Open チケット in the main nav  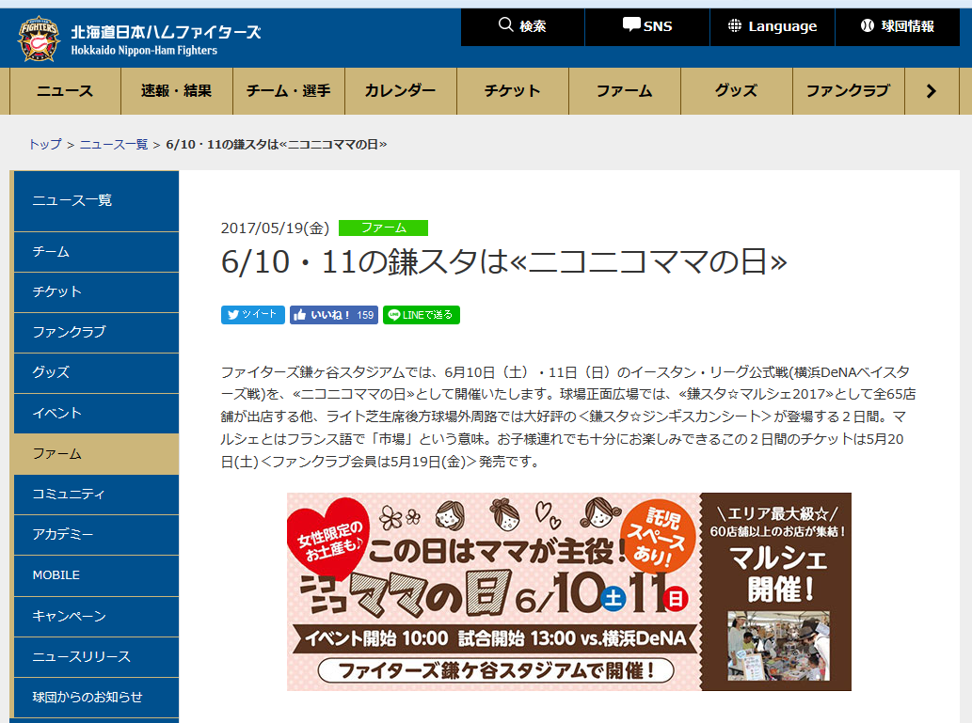[513, 91]
